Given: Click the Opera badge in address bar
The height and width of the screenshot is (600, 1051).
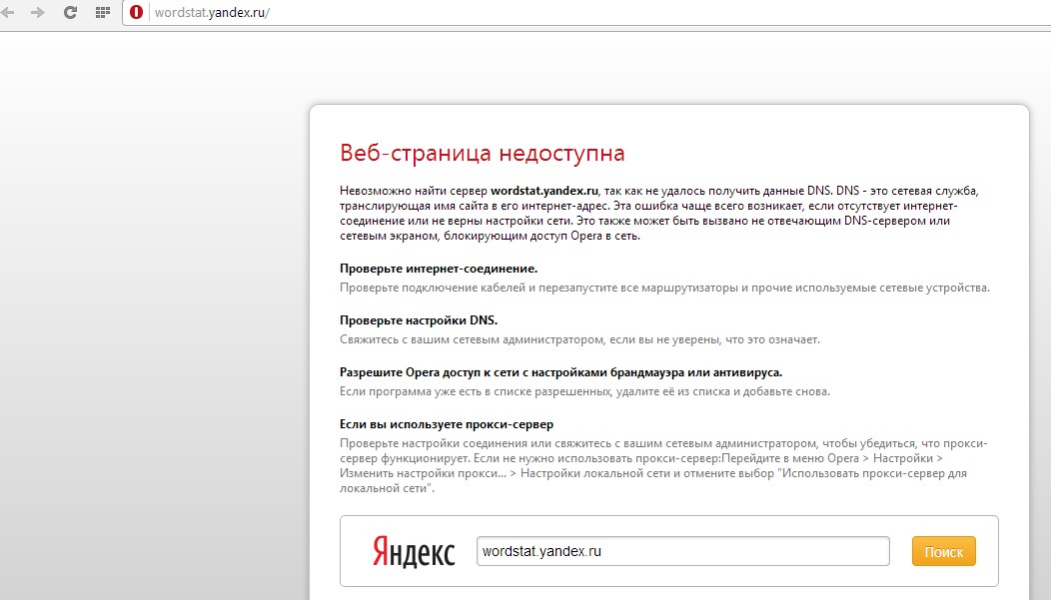Looking at the screenshot, I should pyautogui.click(x=136, y=12).
